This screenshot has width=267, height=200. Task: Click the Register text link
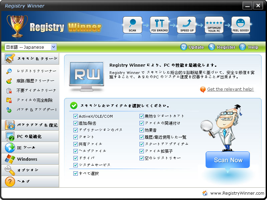click(x=226, y=47)
